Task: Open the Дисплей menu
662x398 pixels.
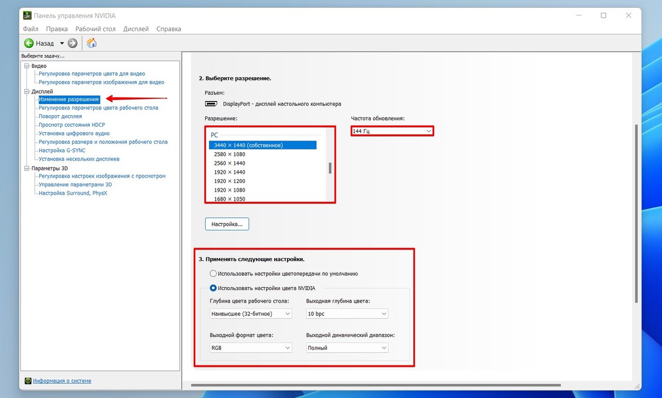Action: click(136, 29)
